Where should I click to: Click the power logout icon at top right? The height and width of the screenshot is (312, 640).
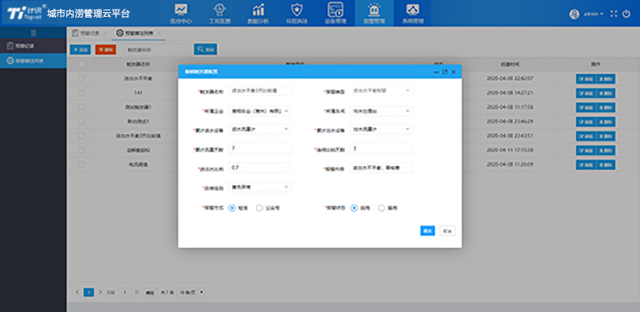point(626,14)
